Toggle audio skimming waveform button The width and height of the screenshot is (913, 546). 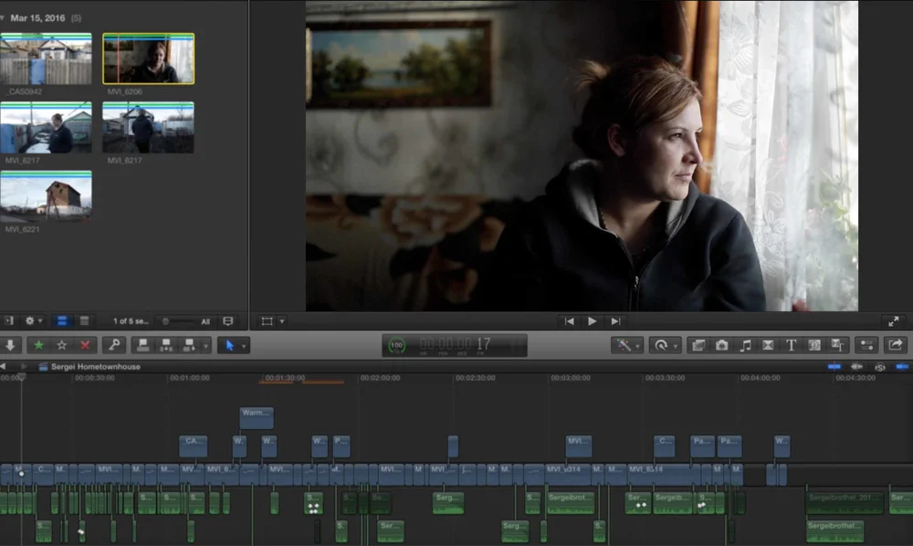(x=857, y=367)
